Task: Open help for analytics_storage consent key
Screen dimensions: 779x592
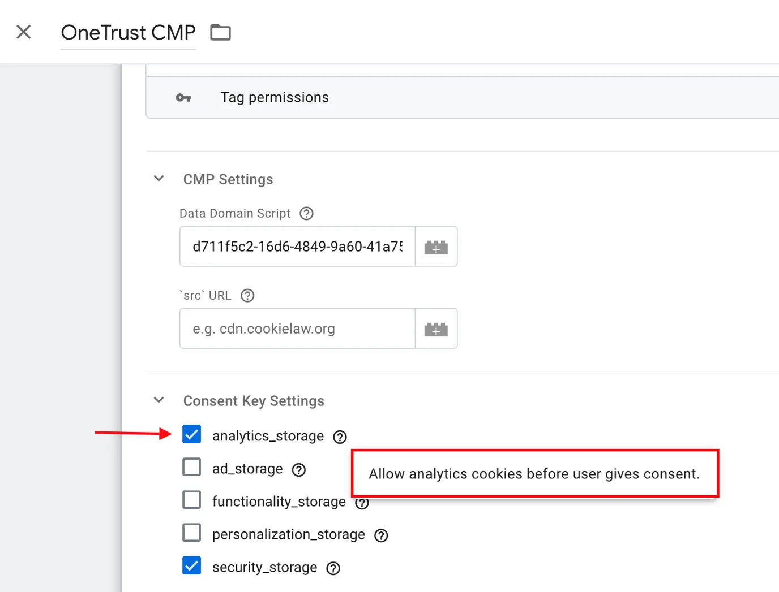Action: point(339,437)
